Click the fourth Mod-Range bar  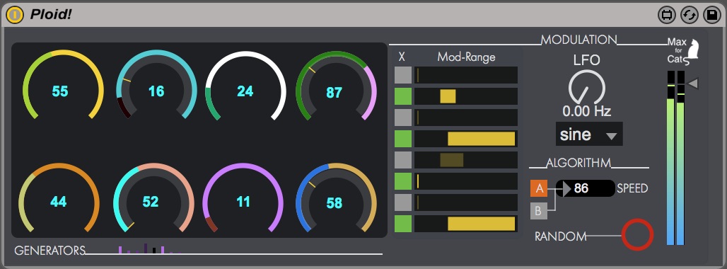pos(465,139)
